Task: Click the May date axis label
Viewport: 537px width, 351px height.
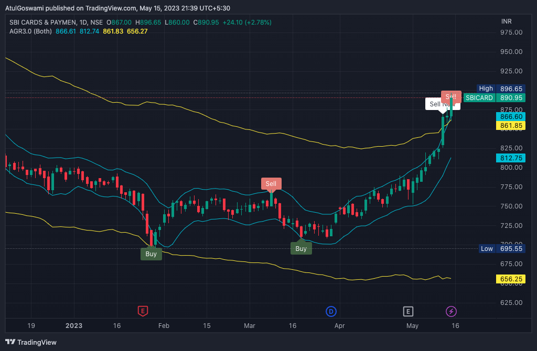Action: click(412, 326)
